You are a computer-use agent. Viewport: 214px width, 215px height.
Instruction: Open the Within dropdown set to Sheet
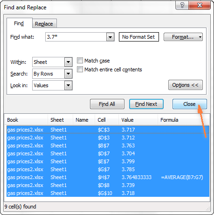point(52,62)
